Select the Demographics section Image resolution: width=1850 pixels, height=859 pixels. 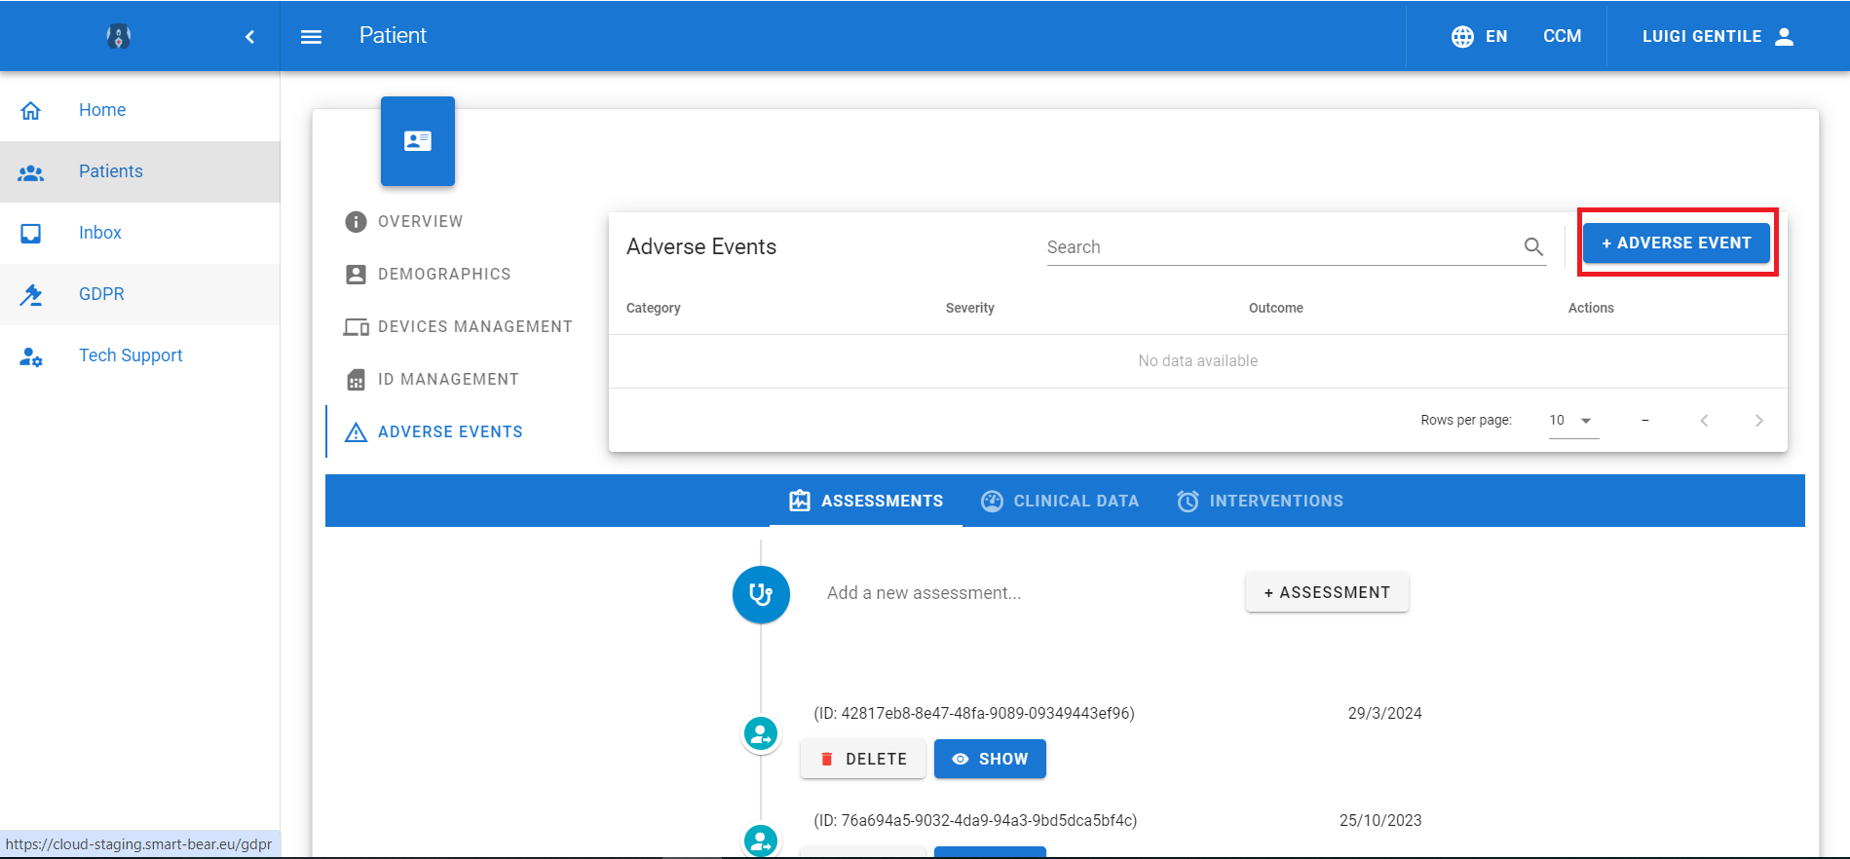coord(428,275)
